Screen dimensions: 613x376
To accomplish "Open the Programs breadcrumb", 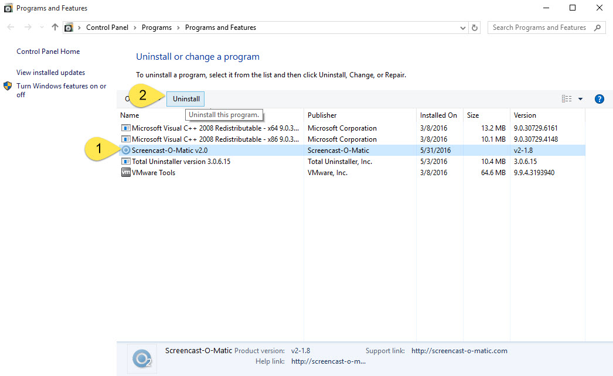I will point(156,28).
